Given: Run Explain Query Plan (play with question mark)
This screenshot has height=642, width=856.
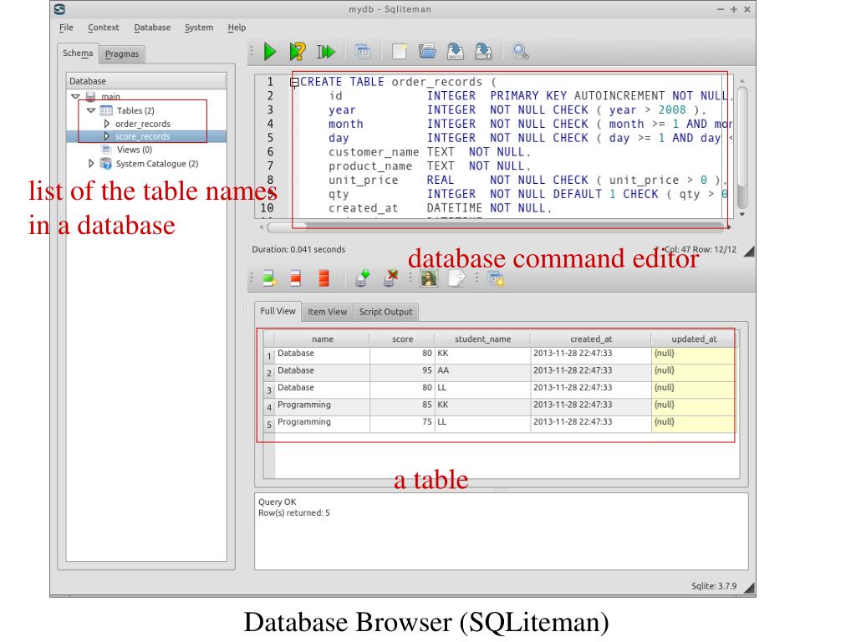Looking at the screenshot, I should [297, 52].
